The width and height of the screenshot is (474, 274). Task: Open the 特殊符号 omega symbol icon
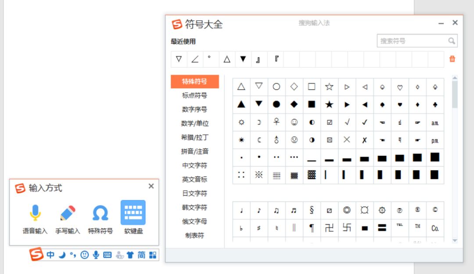(x=101, y=214)
